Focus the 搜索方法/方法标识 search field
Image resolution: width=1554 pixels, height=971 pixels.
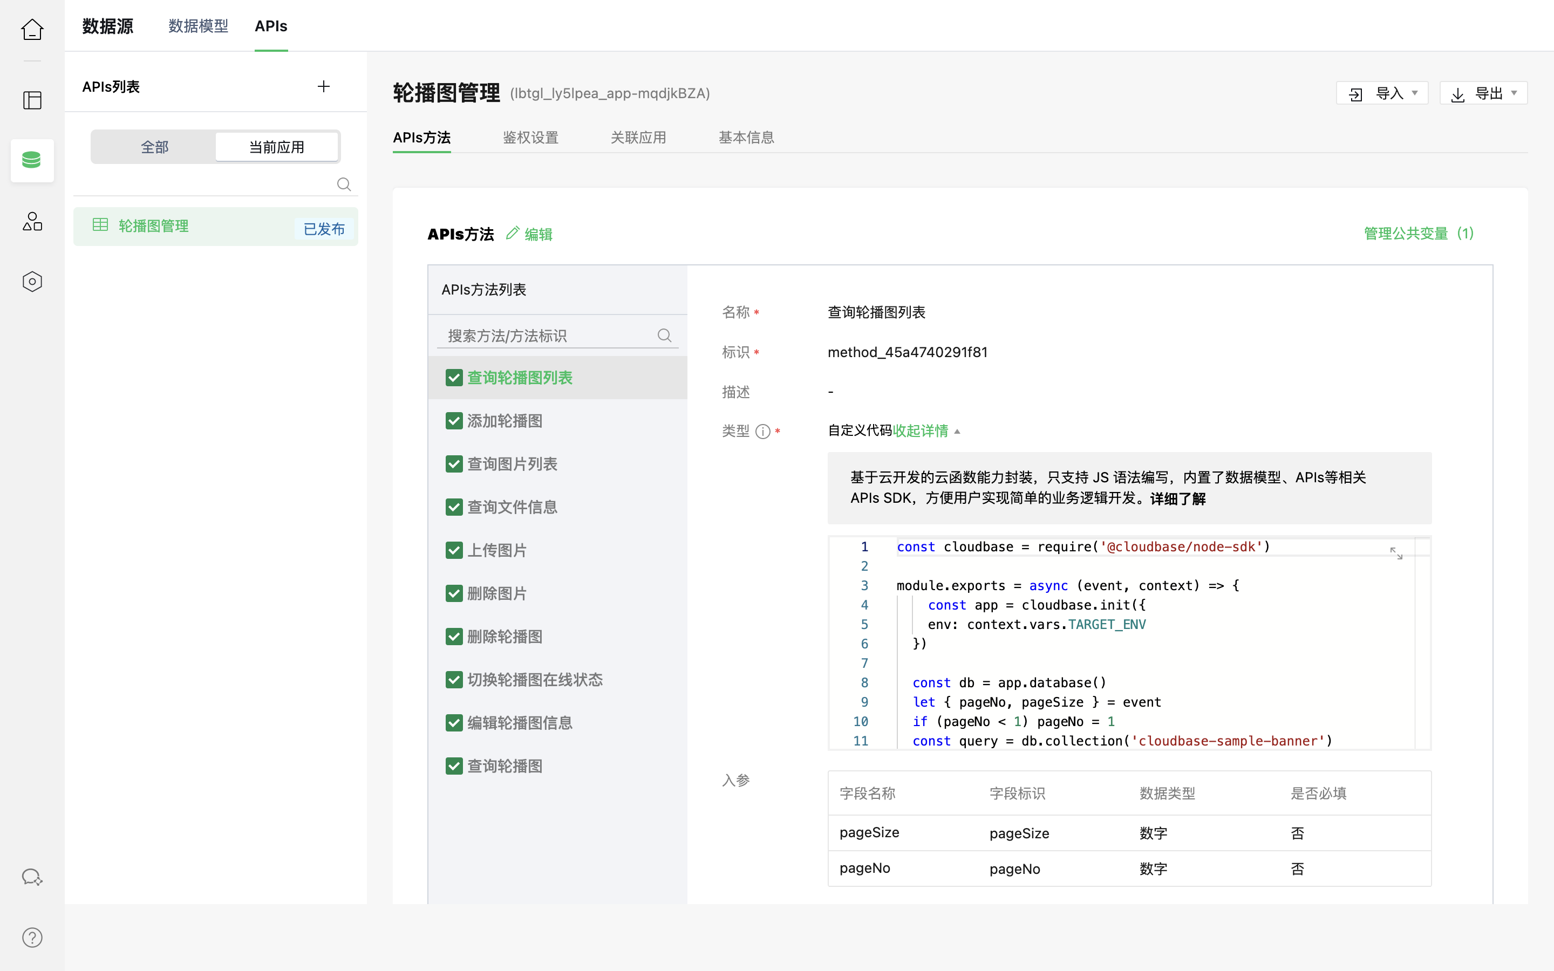[x=546, y=336]
